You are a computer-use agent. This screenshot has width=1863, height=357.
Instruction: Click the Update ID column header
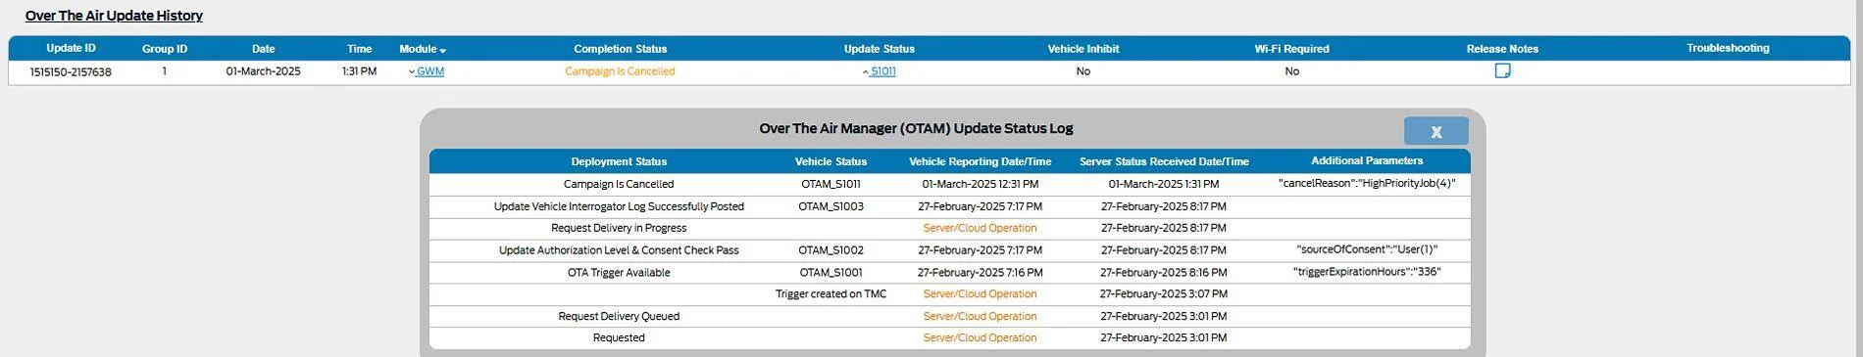(x=71, y=48)
